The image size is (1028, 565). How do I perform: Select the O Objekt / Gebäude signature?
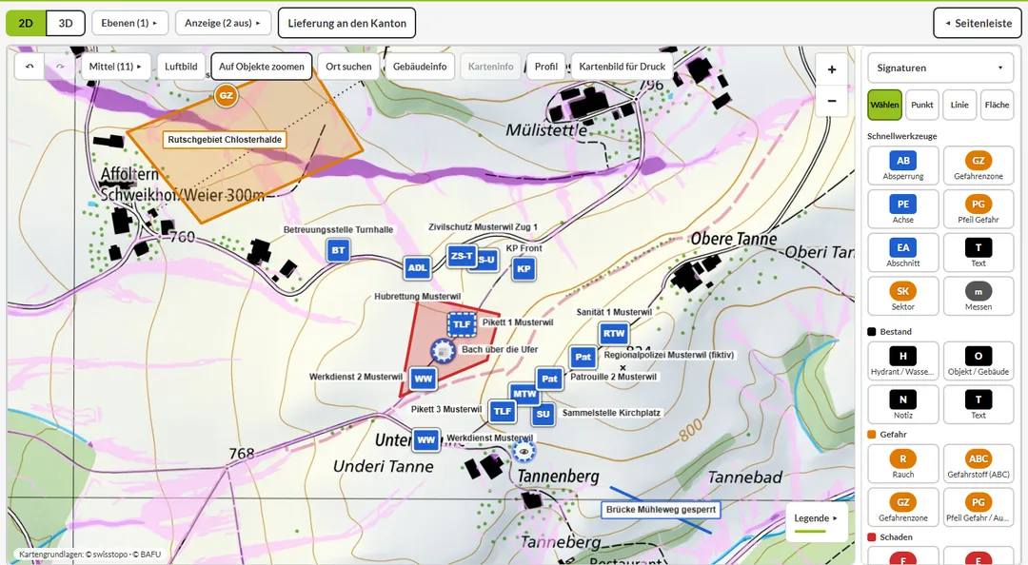click(x=979, y=360)
